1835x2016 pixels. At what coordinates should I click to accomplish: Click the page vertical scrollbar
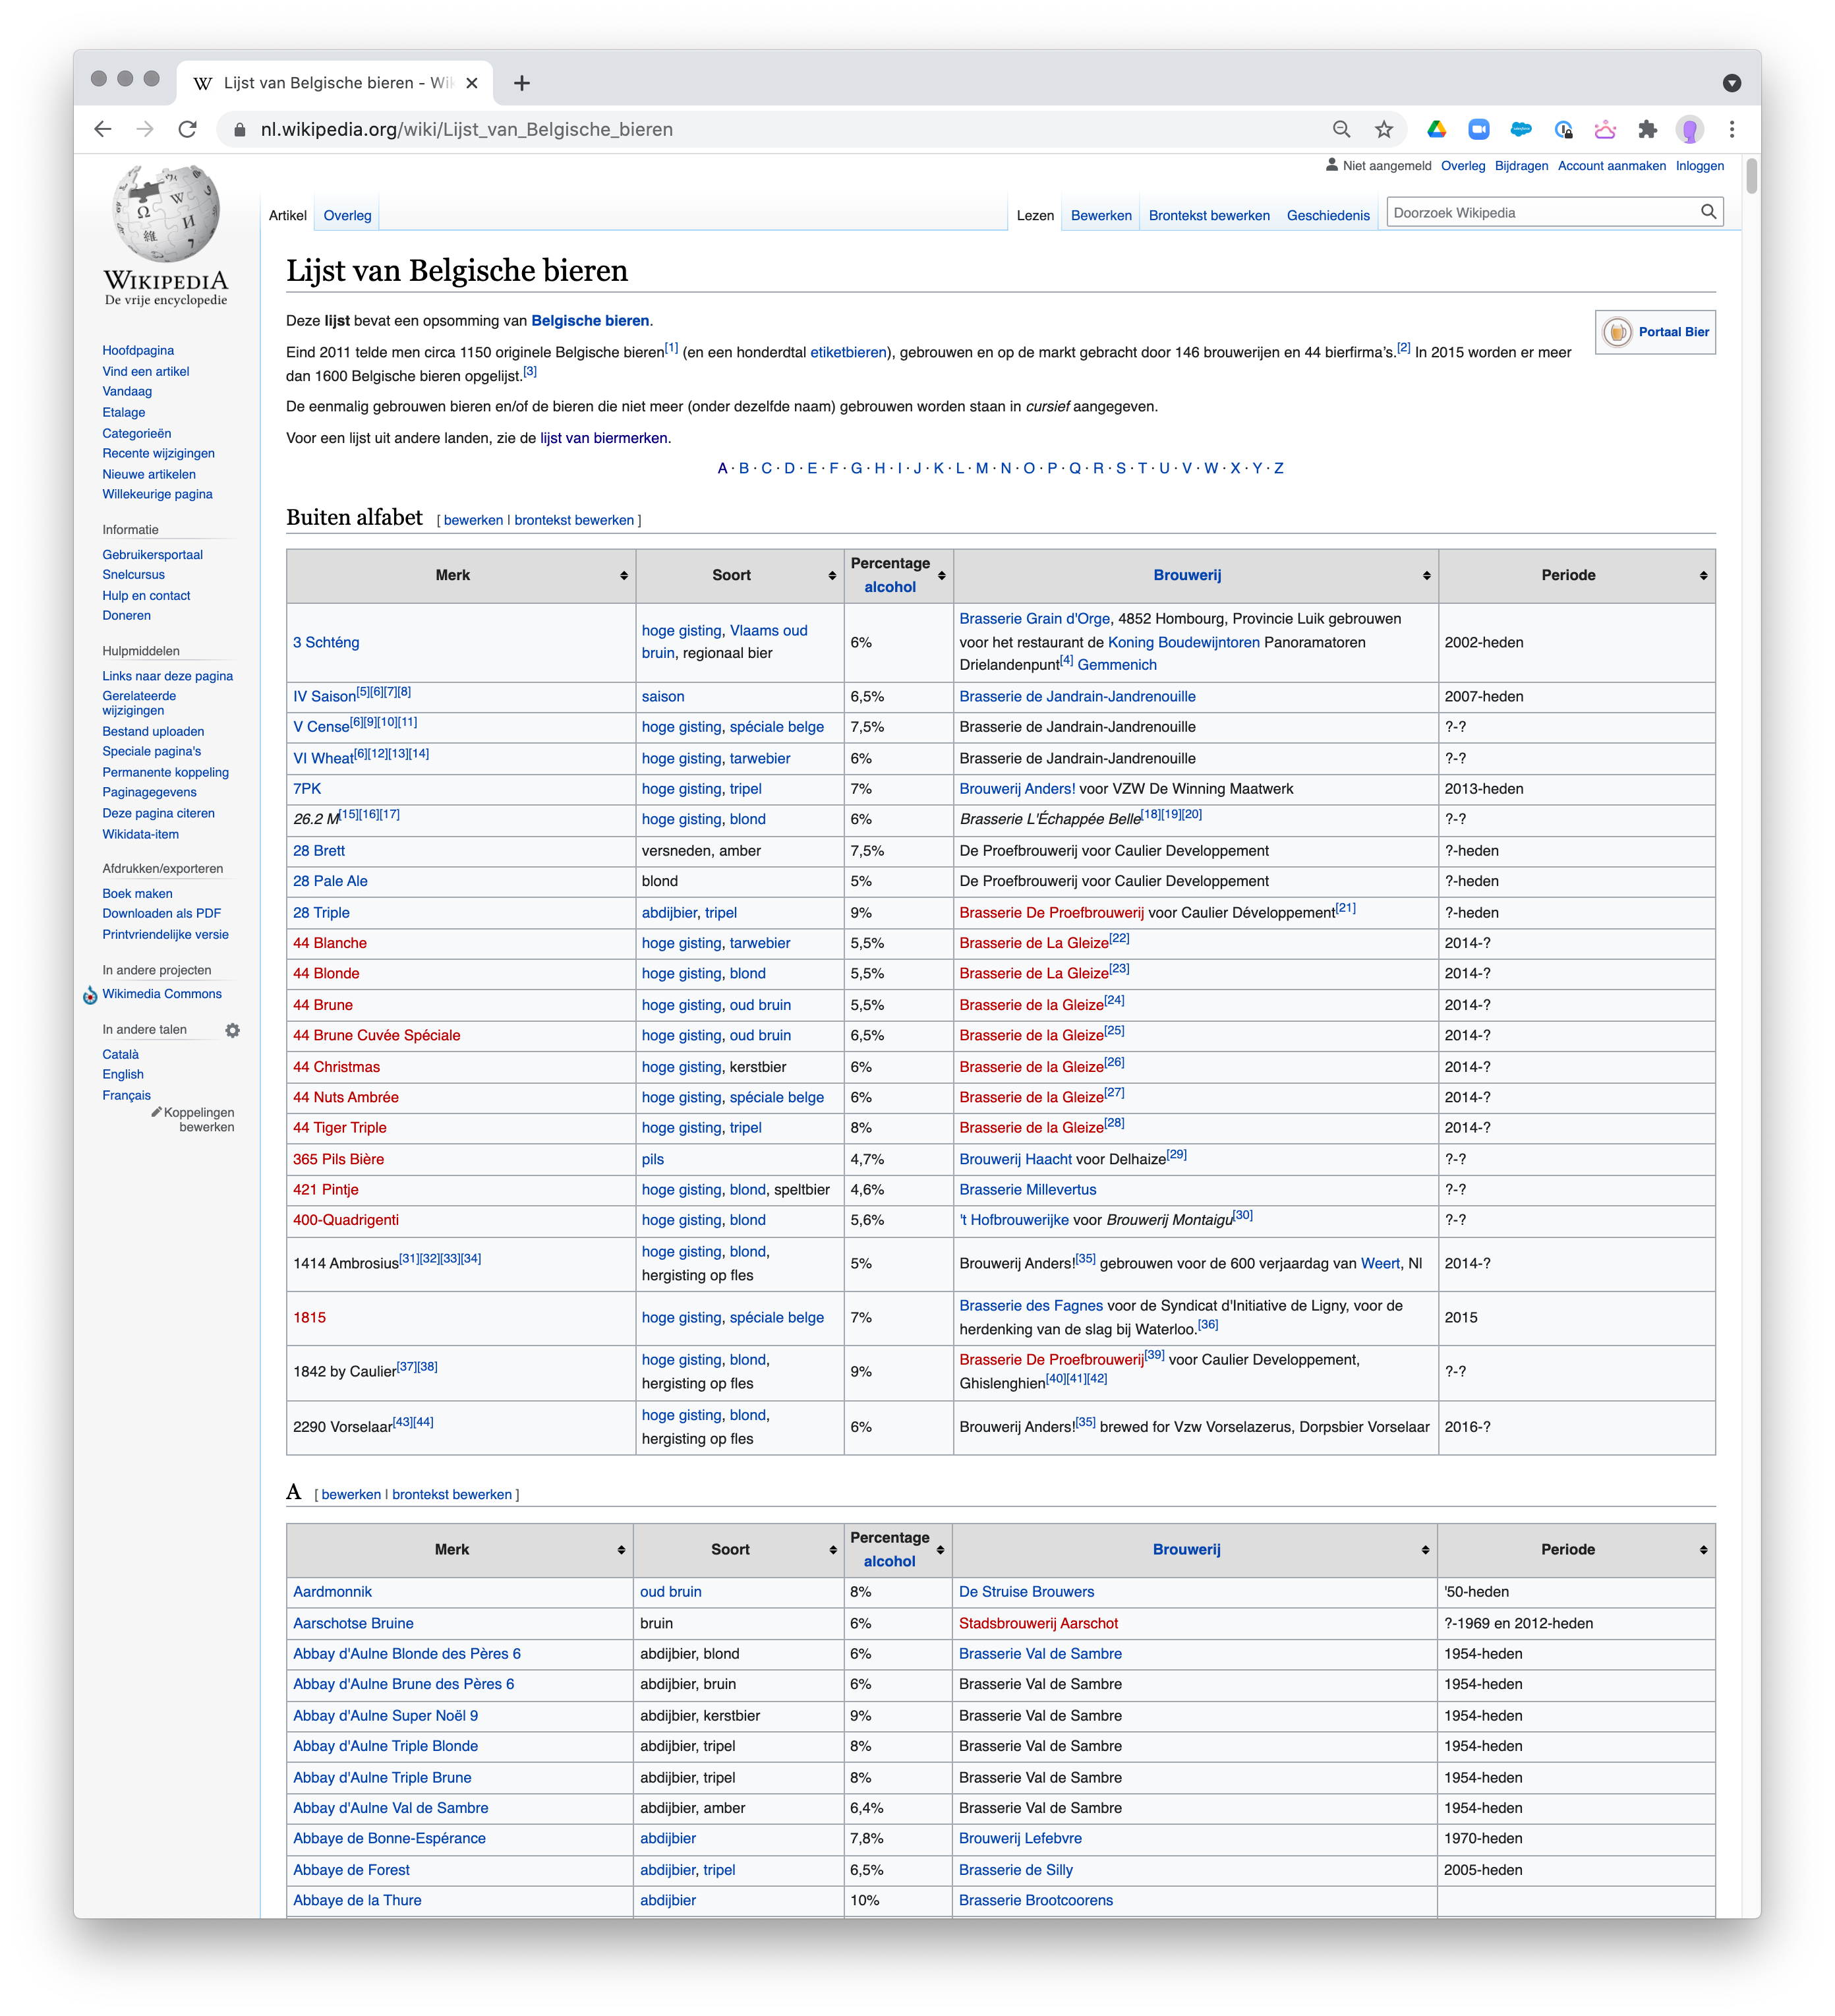(x=1751, y=175)
